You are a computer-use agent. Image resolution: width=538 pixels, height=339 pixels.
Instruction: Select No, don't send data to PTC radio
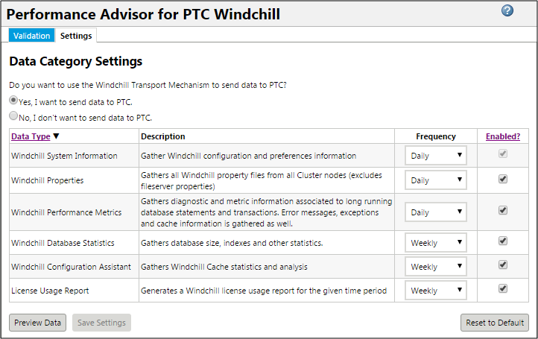[13, 115]
